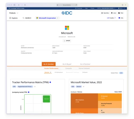
Task: Click the Hardware breadcrumb above the treemap
Action: [x=73, y=92]
